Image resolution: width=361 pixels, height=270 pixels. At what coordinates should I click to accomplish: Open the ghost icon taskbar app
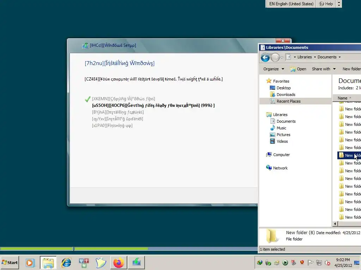pos(101,263)
